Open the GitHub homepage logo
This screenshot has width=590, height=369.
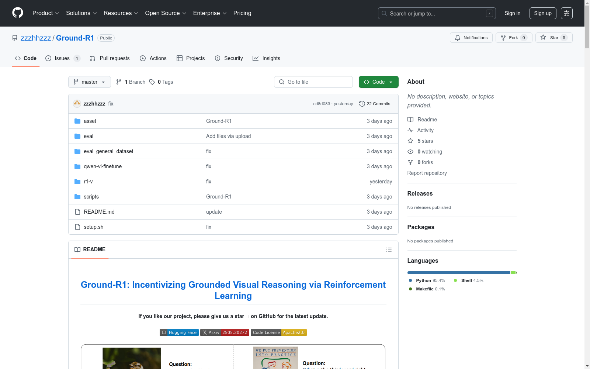pyautogui.click(x=18, y=13)
